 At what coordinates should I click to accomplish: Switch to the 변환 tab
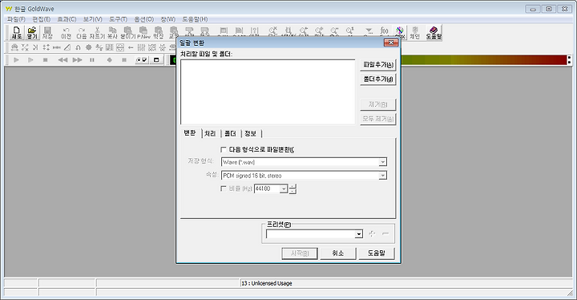pos(190,133)
